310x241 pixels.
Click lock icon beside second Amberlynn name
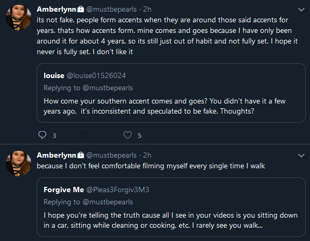[81, 155]
